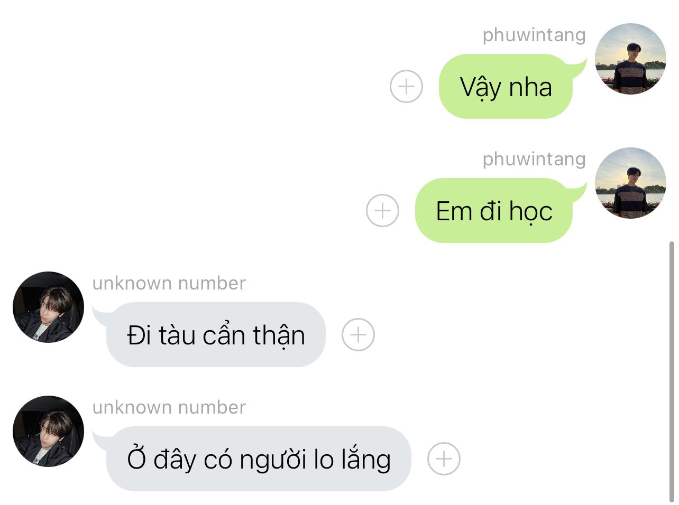Click phuwintang name above 'Em đi học'
This screenshot has width=679, height=505.
pos(534,159)
